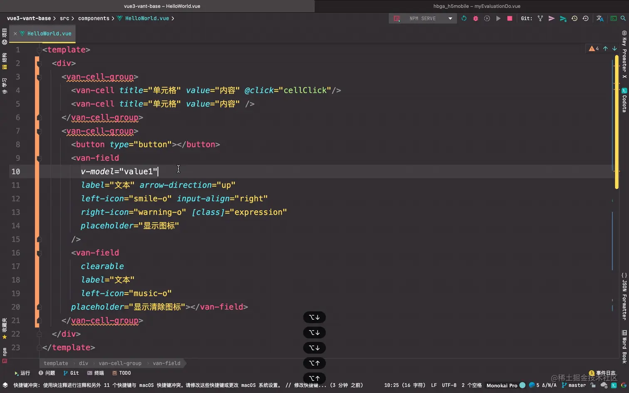Click the editor vertical scrollbar thumb

point(617,122)
